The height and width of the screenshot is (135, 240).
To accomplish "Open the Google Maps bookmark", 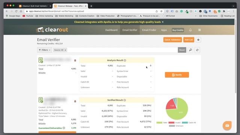I will point(13,16).
